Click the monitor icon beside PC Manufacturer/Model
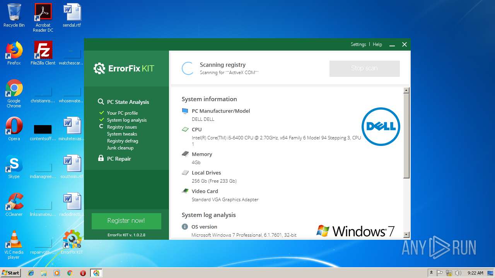This screenshot has width=495, height=278. [x=185, y=111]
